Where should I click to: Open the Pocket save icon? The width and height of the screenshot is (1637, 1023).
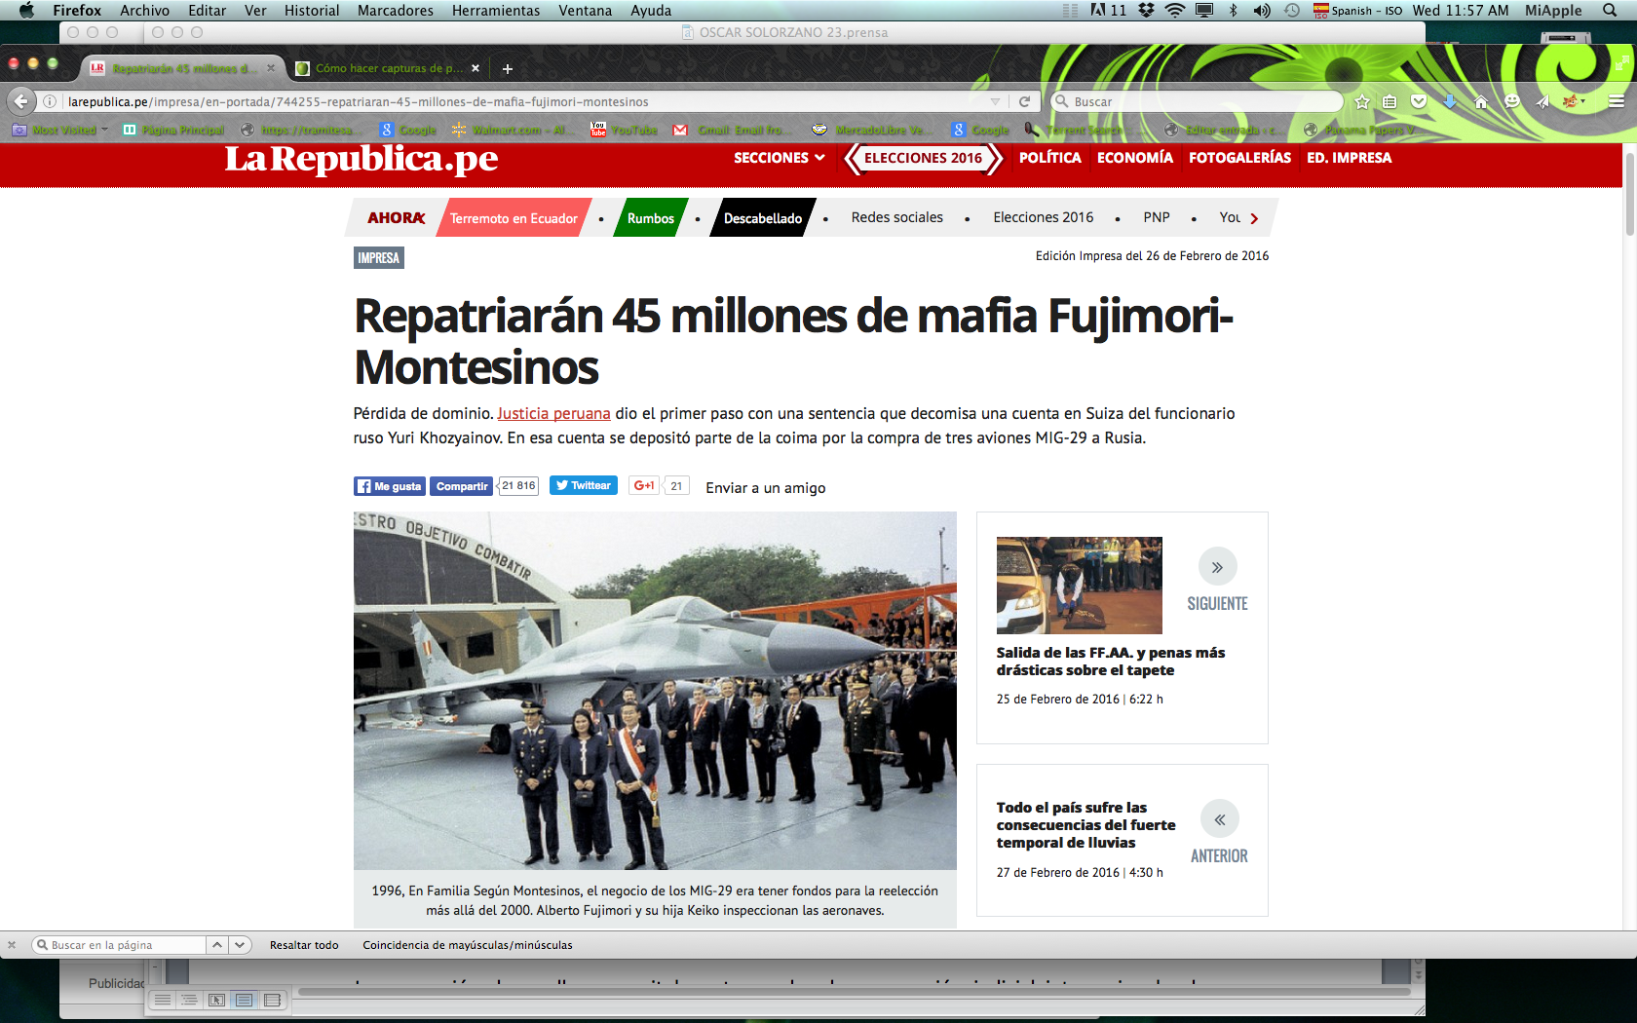[1419, 101]
